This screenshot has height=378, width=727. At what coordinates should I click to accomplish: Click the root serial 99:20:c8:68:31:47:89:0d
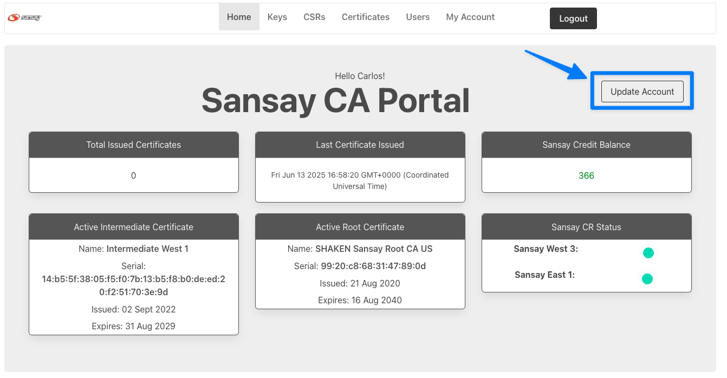373,266
